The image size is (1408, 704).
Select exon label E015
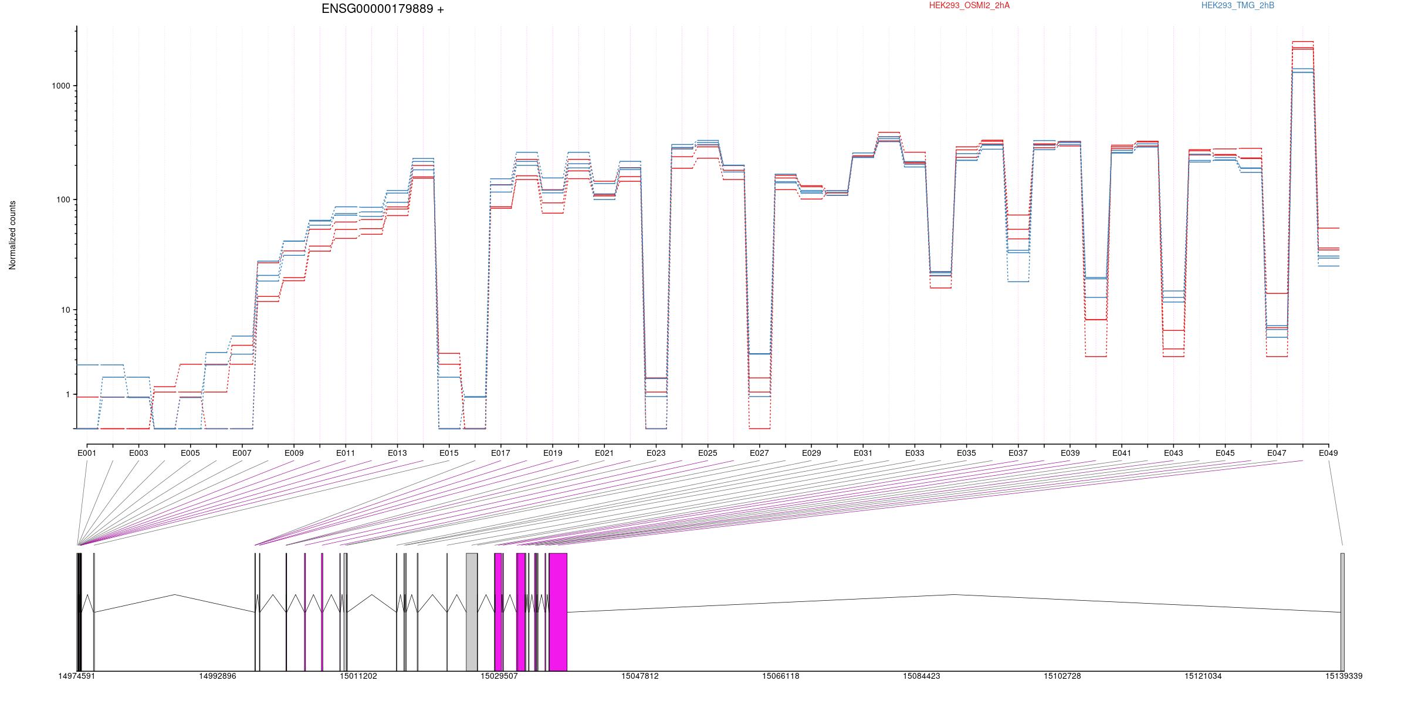coord(449,453)
